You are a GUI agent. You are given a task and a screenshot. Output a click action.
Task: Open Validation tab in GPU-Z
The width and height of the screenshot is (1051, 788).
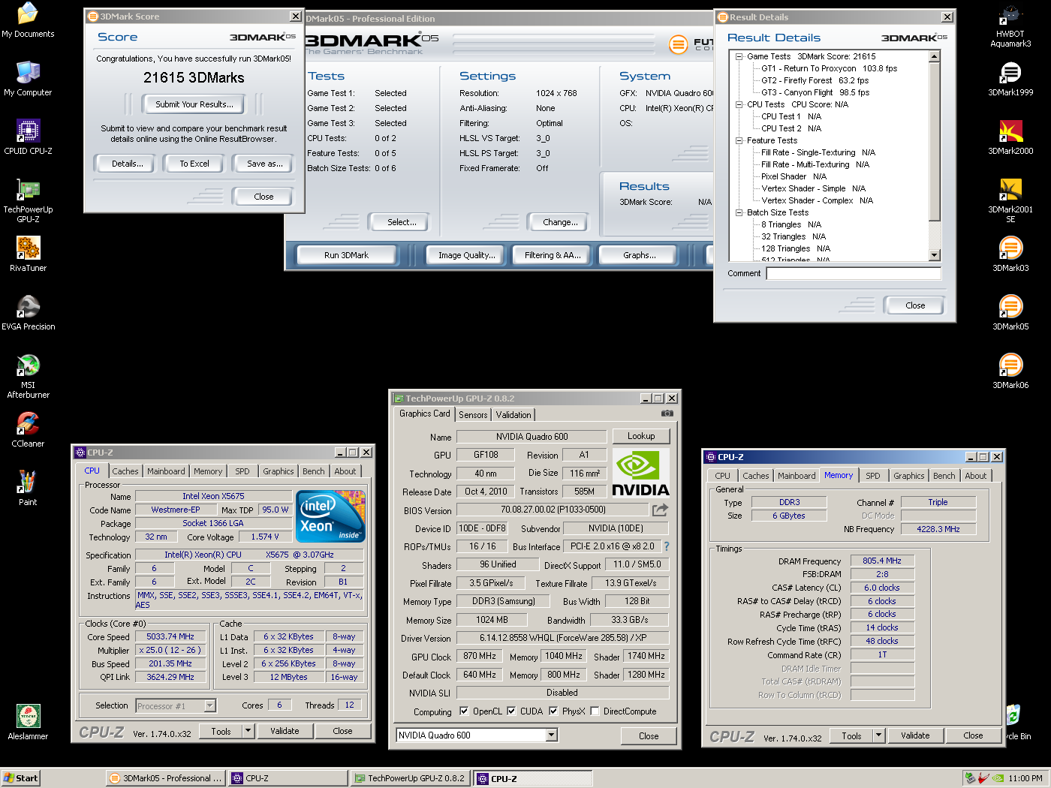513,414
